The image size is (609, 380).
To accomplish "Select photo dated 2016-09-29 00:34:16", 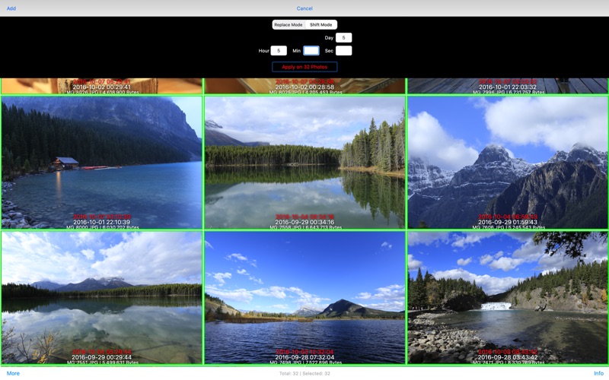I will coord(304,163).
